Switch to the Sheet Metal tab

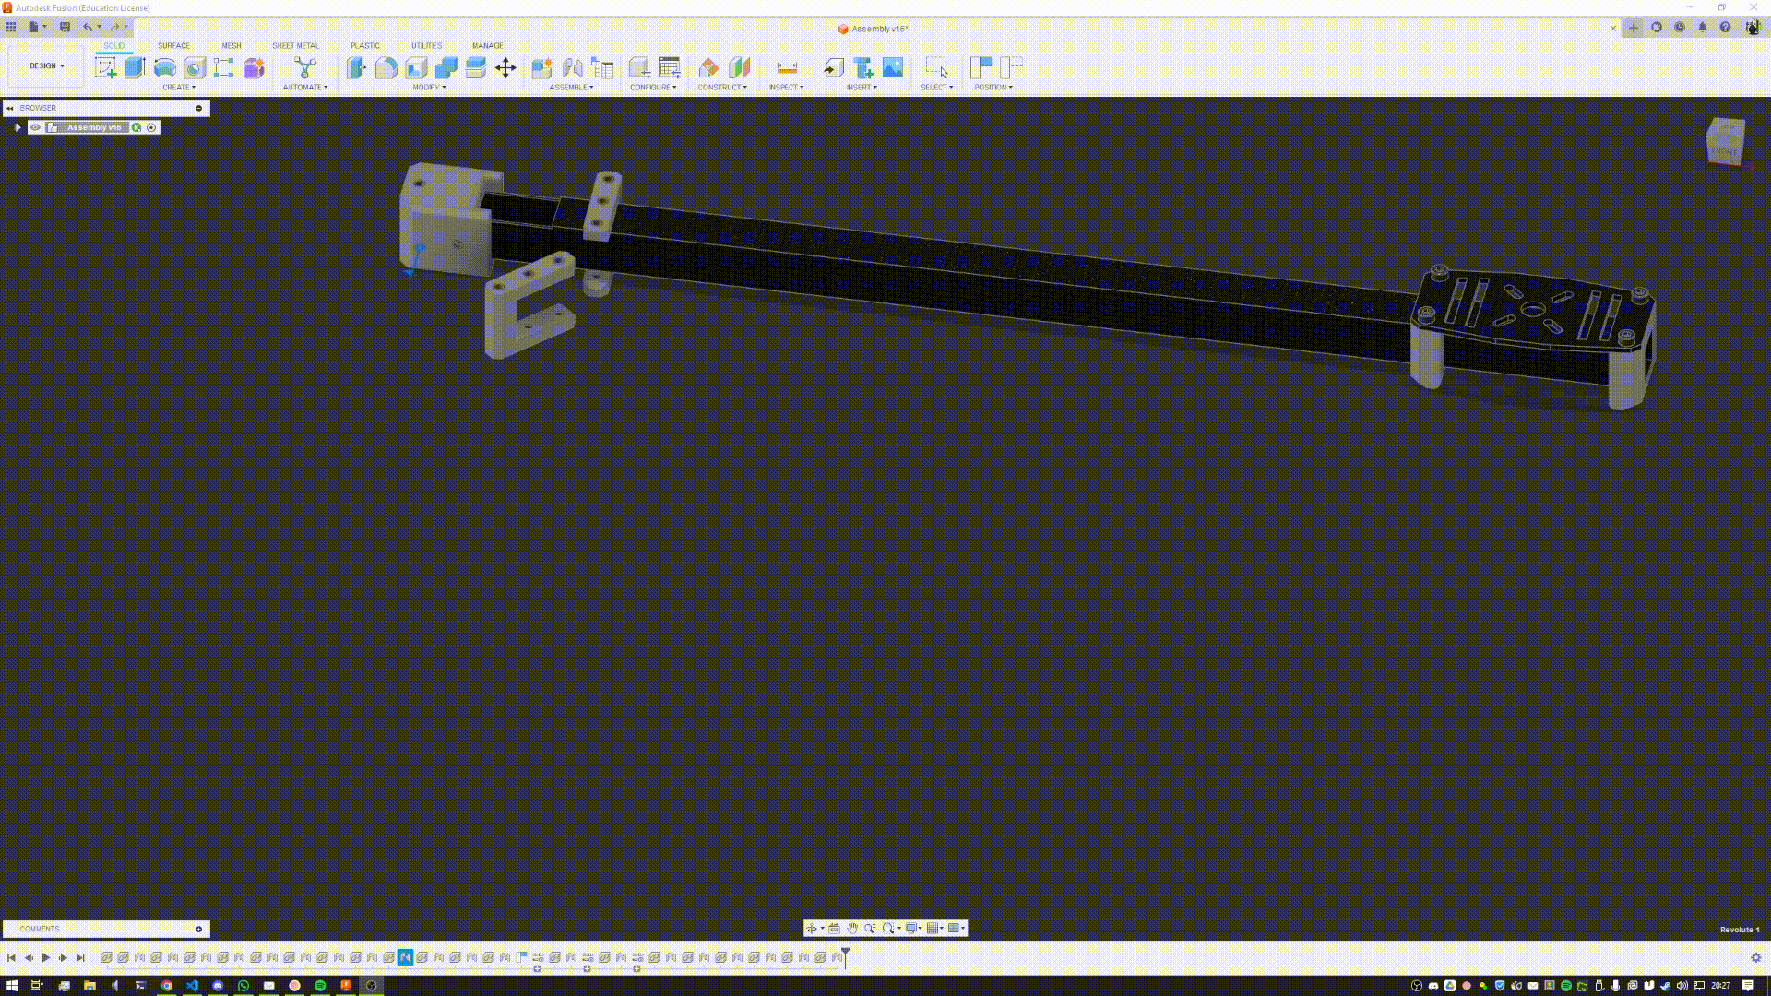pos(295,45)
